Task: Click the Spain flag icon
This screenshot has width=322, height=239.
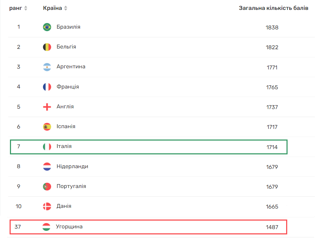Action: click(47, 127)
